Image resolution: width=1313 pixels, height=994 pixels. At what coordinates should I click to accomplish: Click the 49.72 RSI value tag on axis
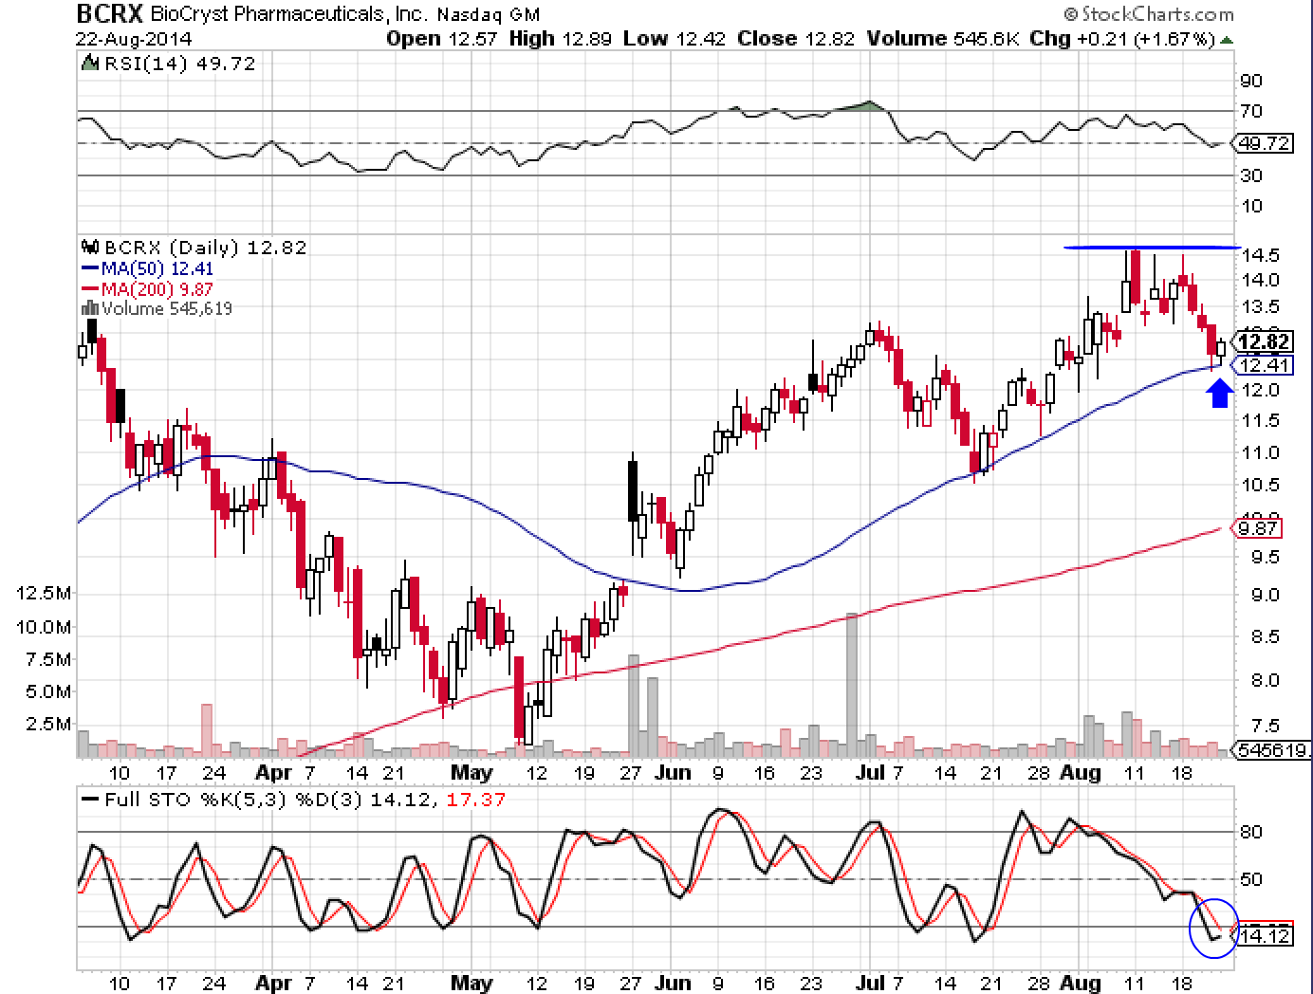pyautogui.click(x=1265, y=144)
